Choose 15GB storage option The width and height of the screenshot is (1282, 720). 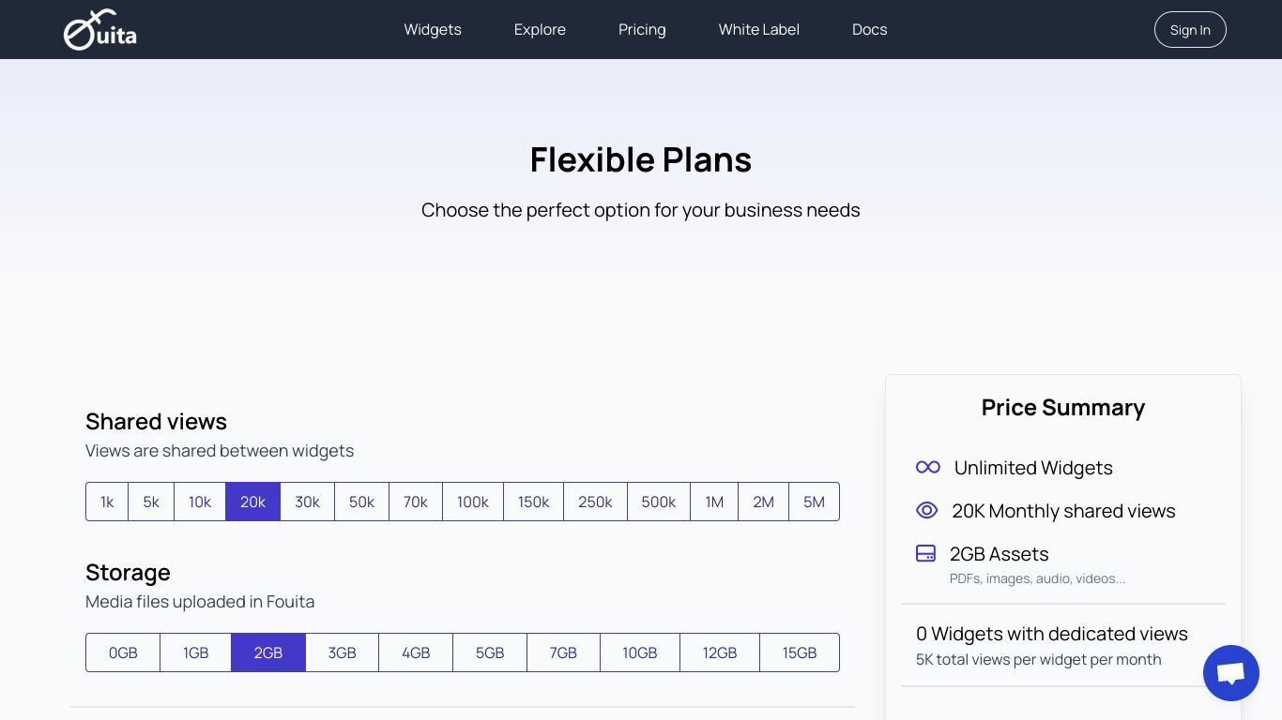point(800,652)
